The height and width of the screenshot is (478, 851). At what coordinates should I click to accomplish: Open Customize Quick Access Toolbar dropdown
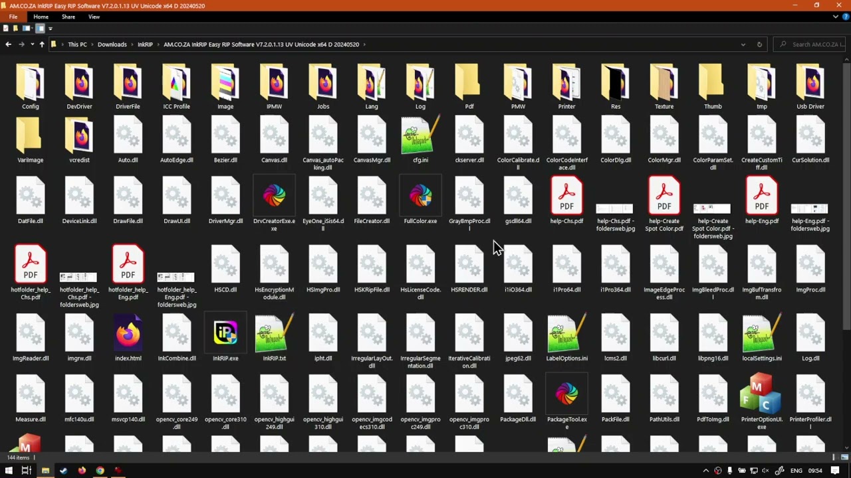pyautogui.click(x=50, y=29)
